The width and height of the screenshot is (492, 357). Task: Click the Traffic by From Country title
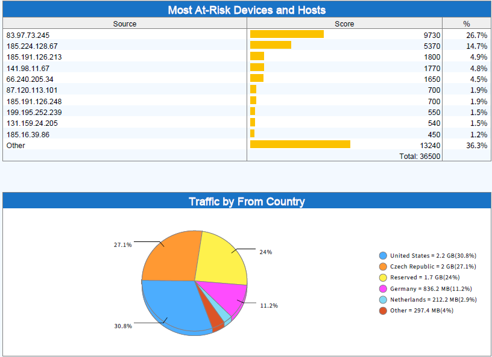(x=247, y=201)
